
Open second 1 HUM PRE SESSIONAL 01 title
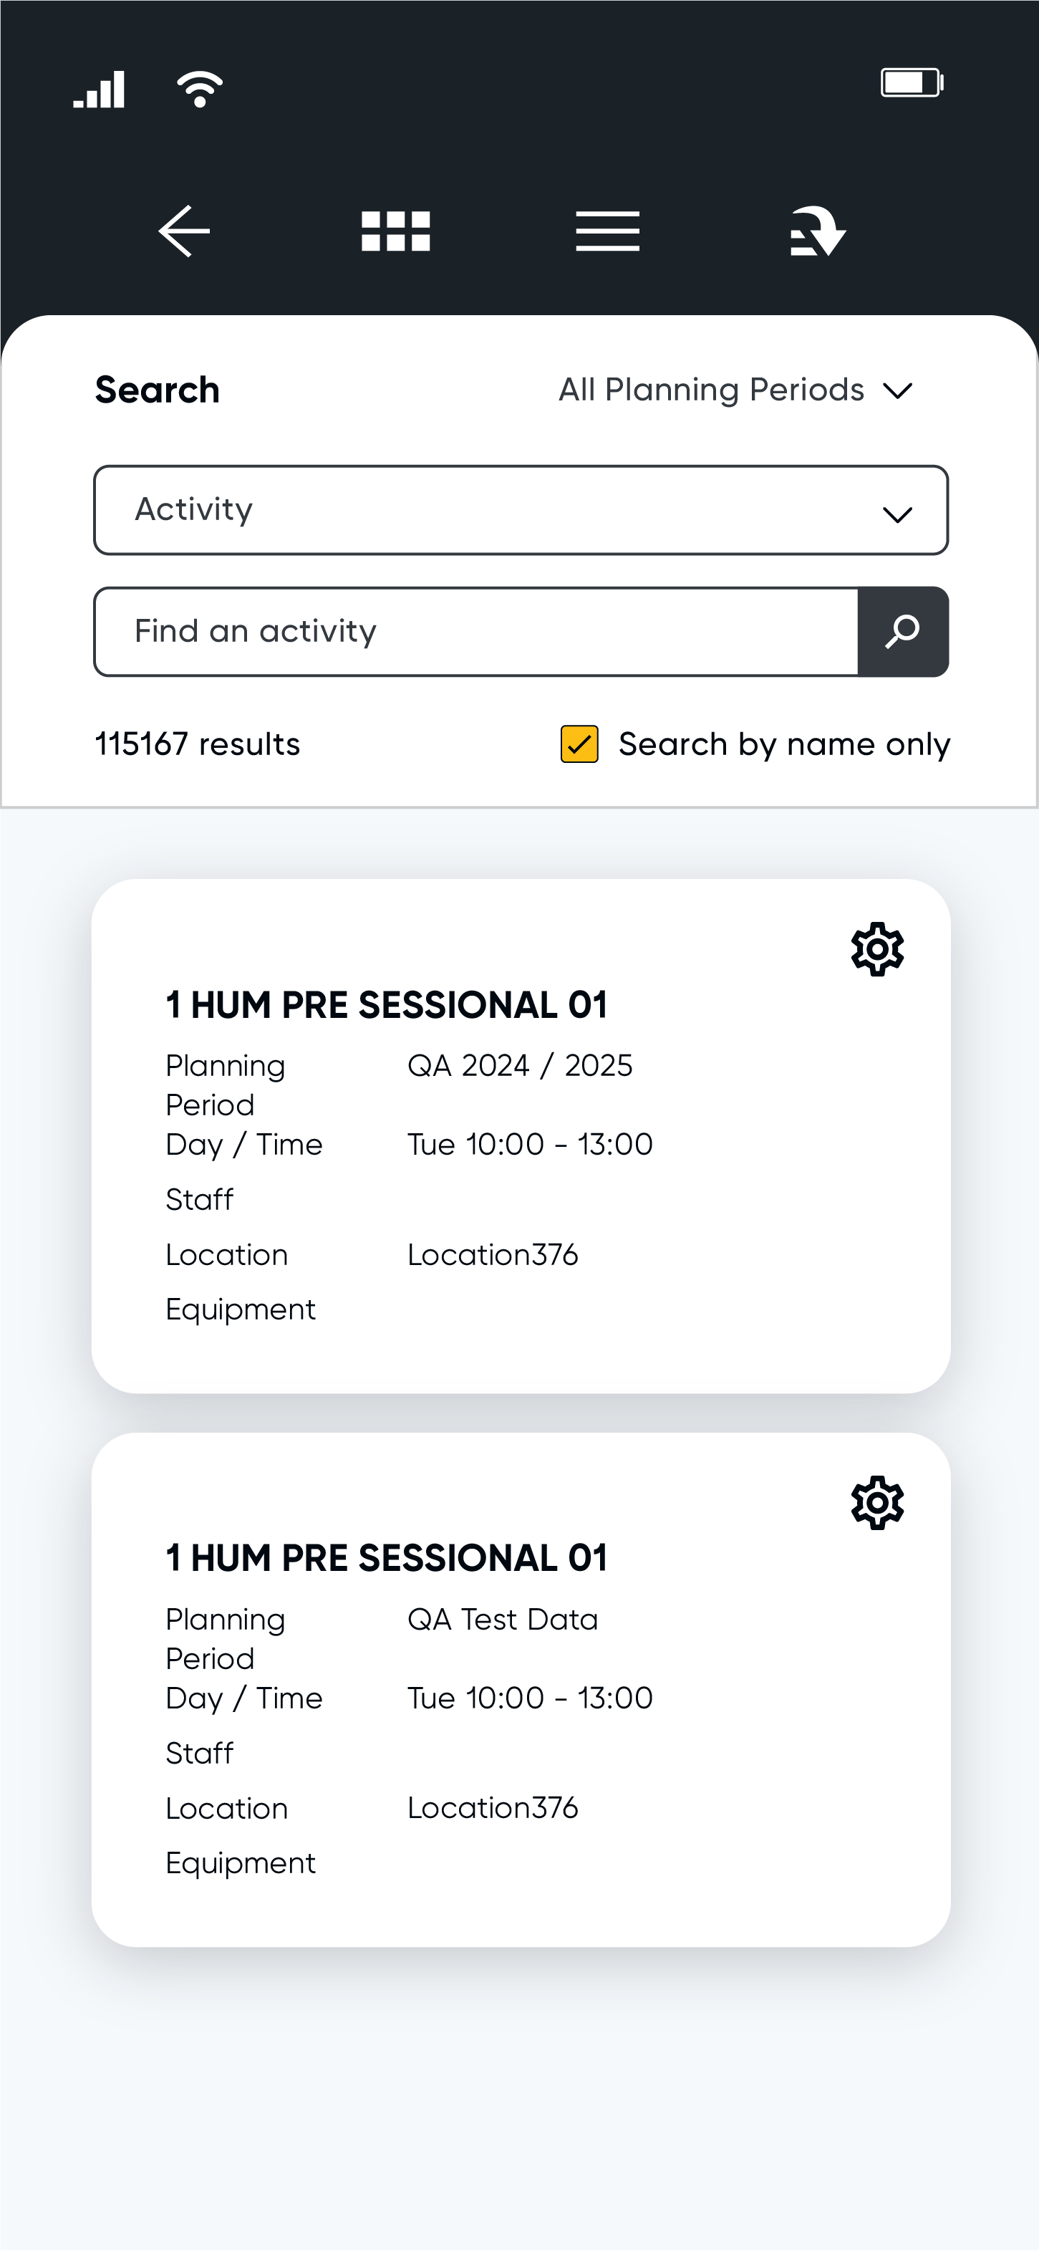coord(387,1558)
